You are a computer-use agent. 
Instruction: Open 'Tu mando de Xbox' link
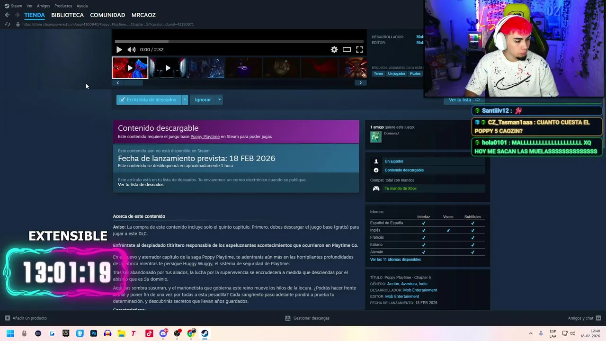[x=401, y=188]
